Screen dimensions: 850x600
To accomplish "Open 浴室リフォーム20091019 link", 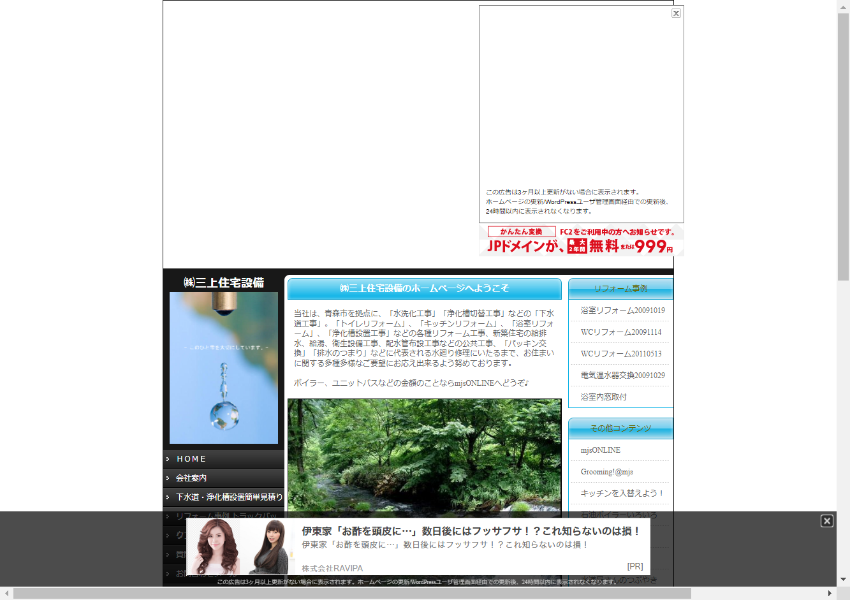I will point(622,311).
